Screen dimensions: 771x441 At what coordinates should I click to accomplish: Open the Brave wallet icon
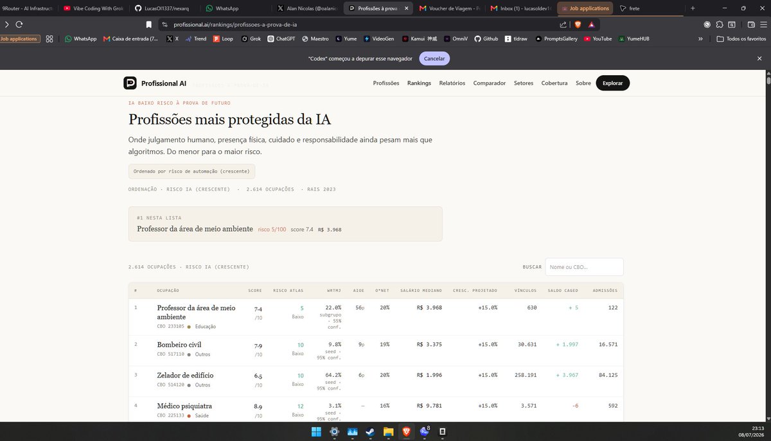click(x=751, y=24)
